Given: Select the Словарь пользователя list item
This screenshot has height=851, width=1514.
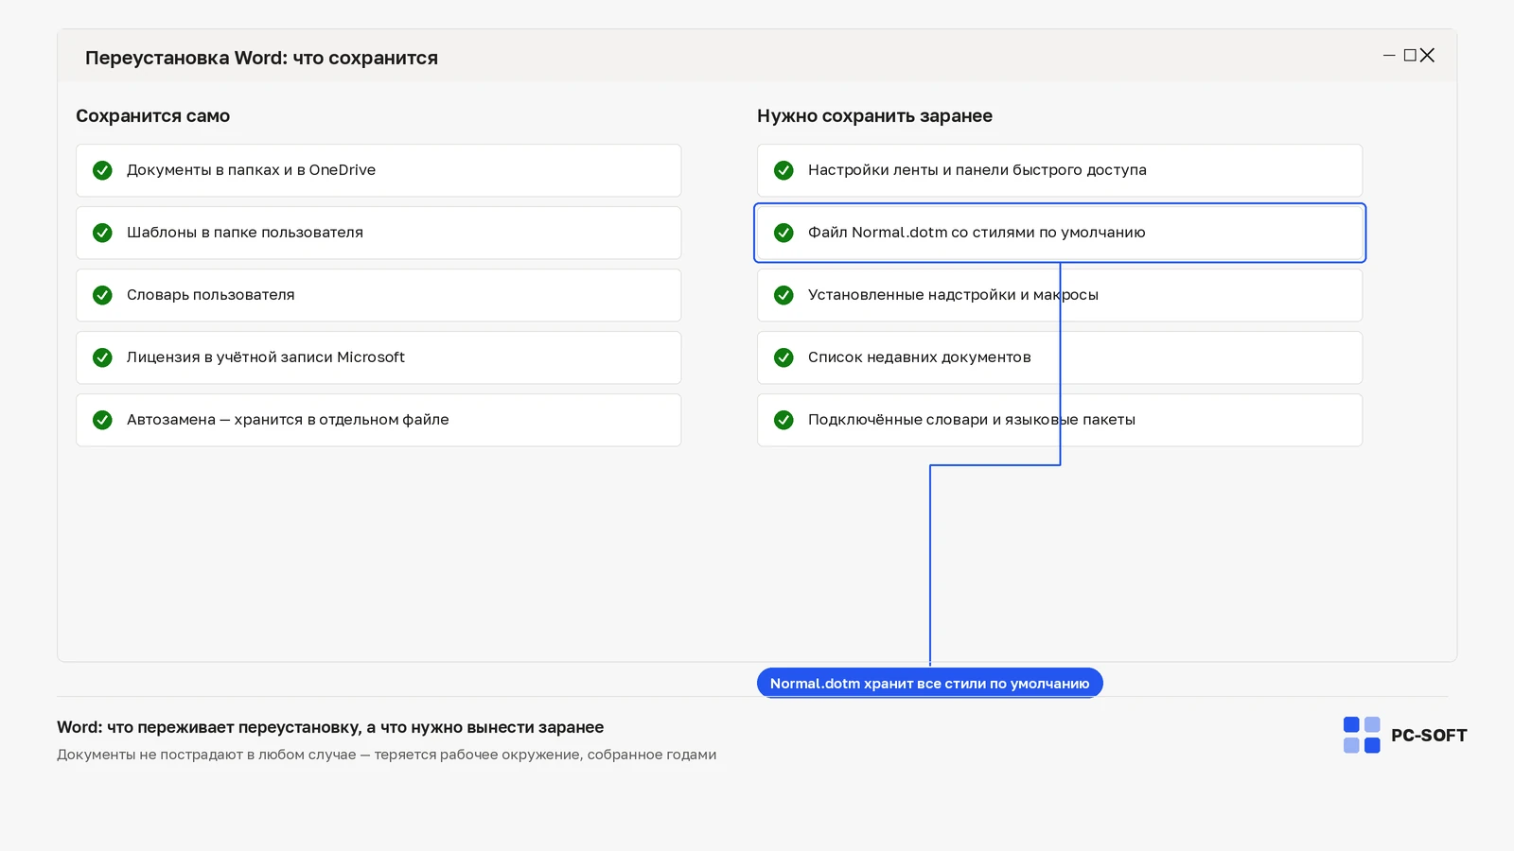Looking at the screenshot, I should (378, 295).
